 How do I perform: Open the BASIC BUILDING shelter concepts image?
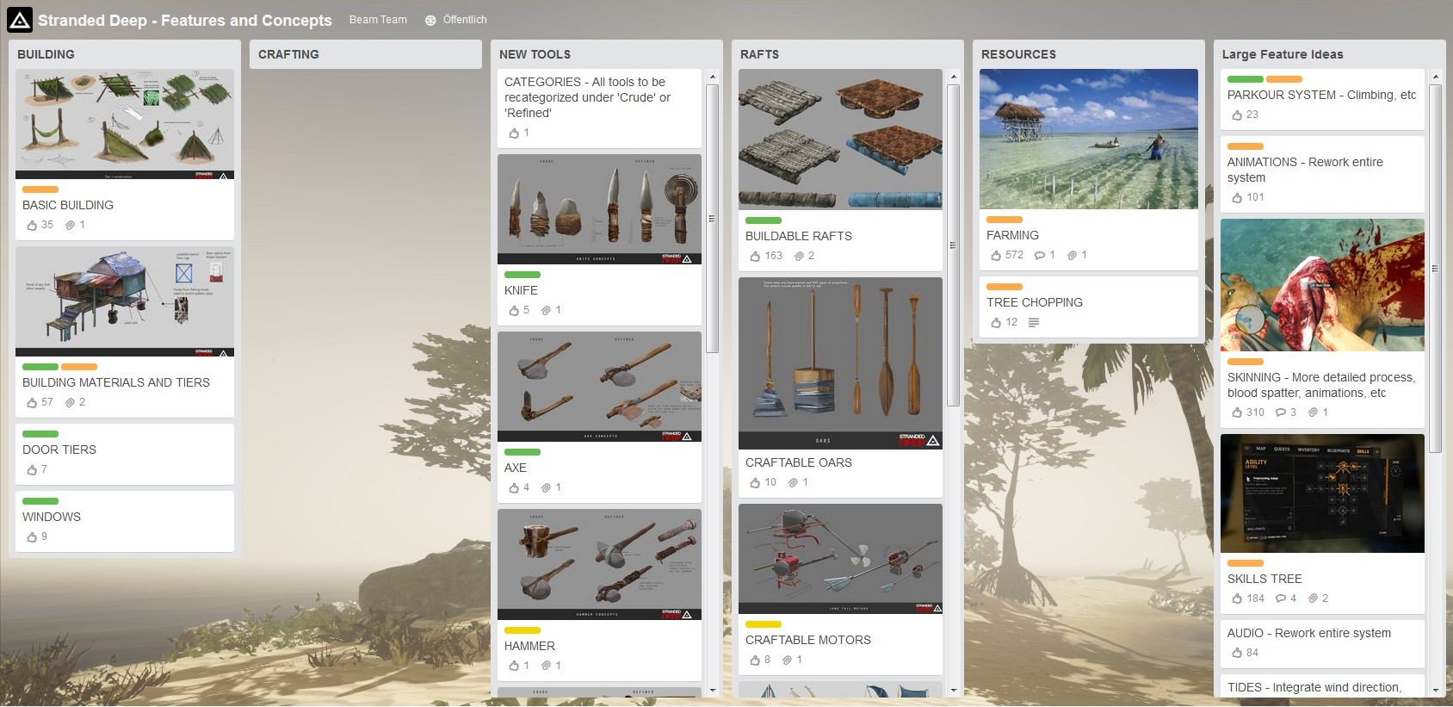(x=125, y=124)
